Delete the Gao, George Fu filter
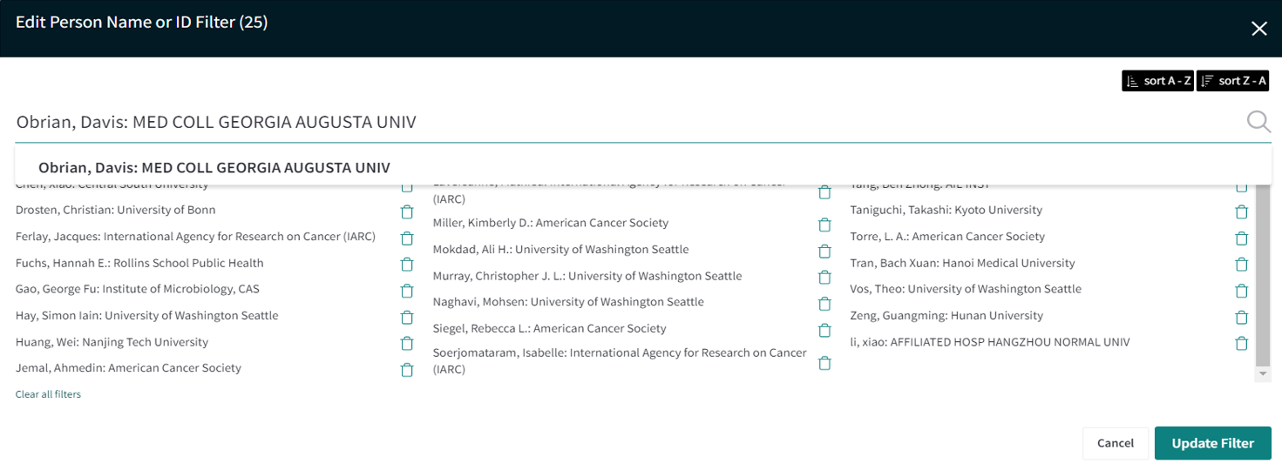1282x470 pixels. pyautogui.click(x=406, y=291)
